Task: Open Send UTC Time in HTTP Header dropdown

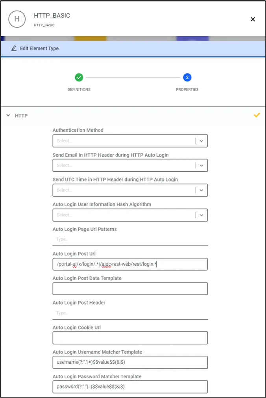Action: (x=130, y=190)
